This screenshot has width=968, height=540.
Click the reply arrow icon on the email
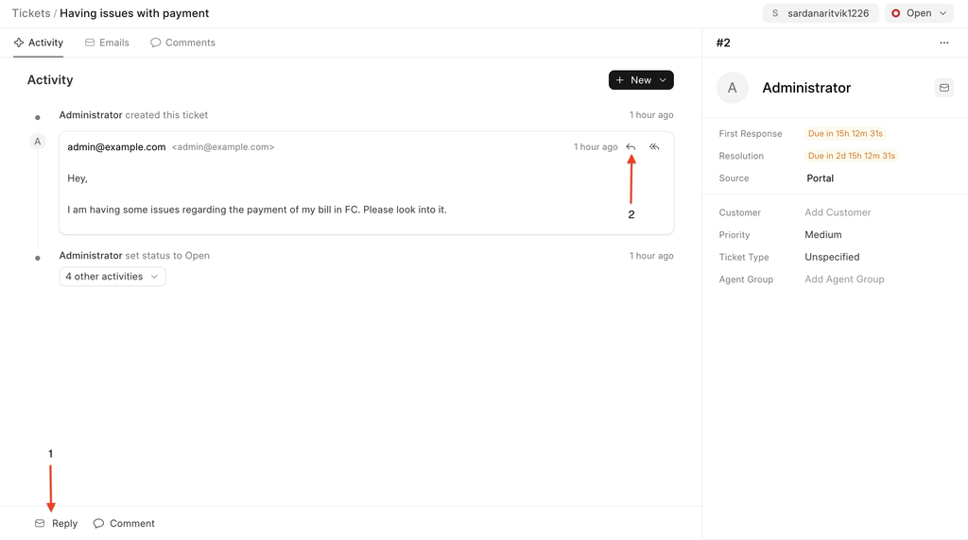[x=631, y=147]
